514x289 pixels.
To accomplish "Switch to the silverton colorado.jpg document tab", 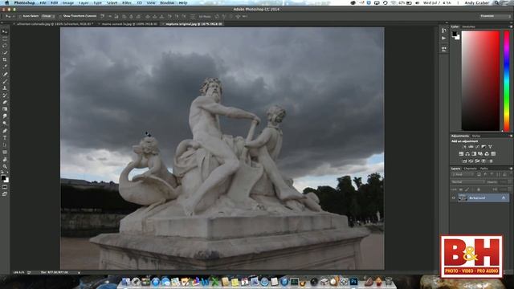I will coord(54,24).
